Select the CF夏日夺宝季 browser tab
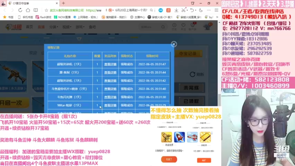Viewport: 295px width, 166px height. click(33, 3)
